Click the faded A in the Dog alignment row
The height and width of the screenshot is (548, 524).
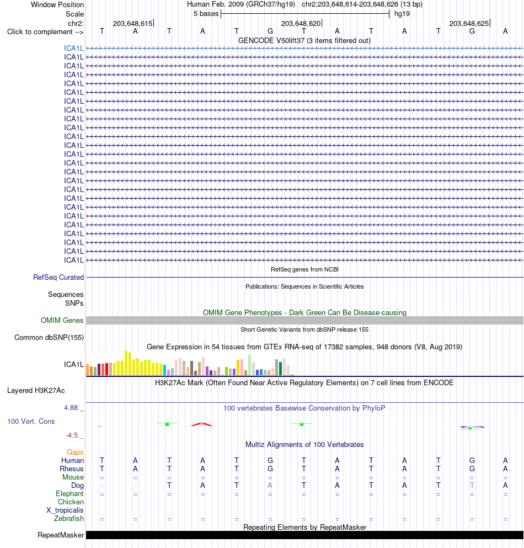(x=270, y=486)
